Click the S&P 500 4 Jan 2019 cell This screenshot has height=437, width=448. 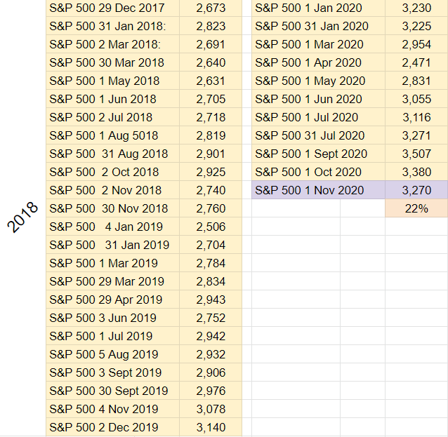point(112,227)
